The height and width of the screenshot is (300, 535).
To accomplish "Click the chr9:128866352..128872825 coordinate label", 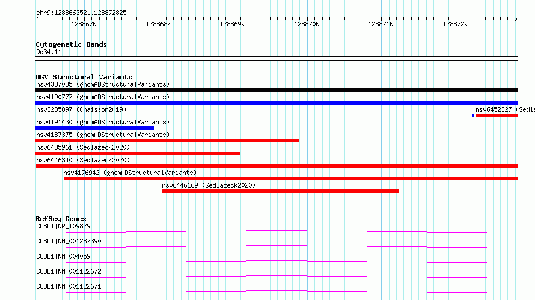I will (x=81, y=13).
